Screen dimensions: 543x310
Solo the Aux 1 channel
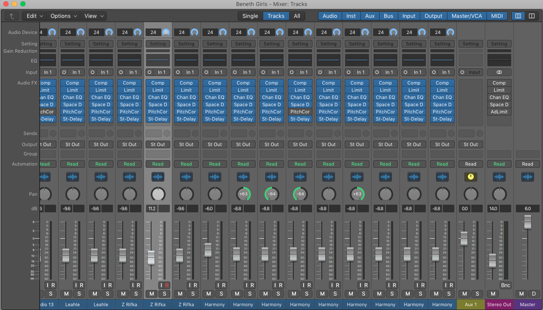477,294
